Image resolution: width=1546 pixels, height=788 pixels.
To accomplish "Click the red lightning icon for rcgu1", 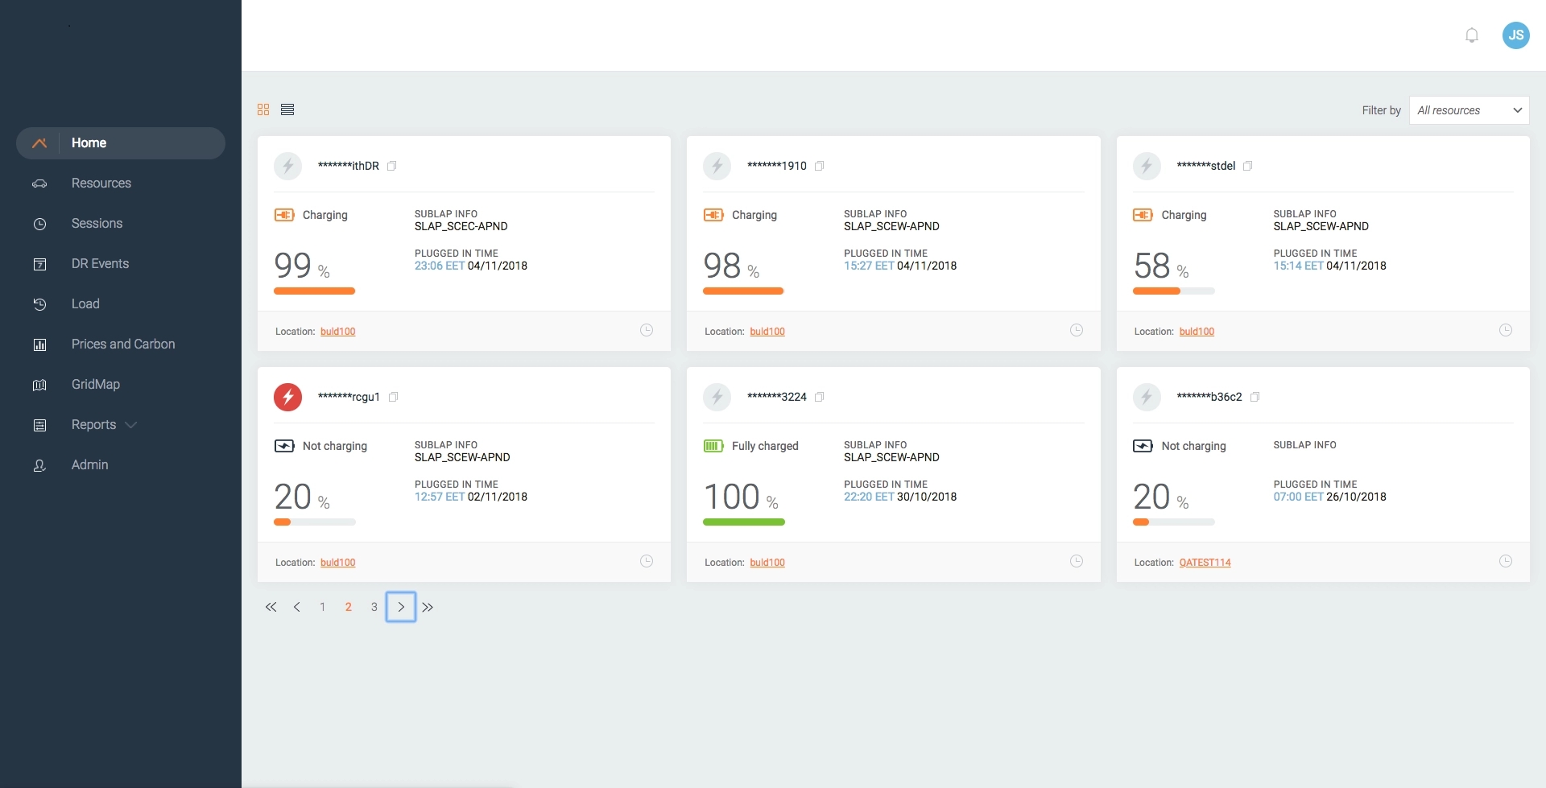I will [287, 397].
